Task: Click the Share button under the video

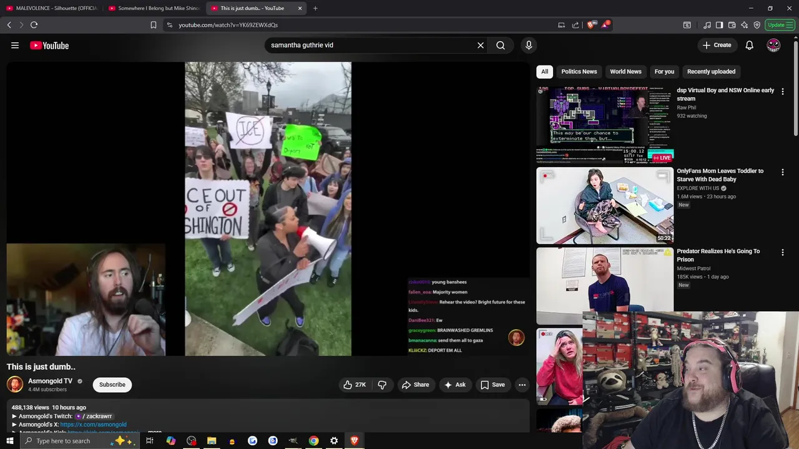Action: click(415, 385)
